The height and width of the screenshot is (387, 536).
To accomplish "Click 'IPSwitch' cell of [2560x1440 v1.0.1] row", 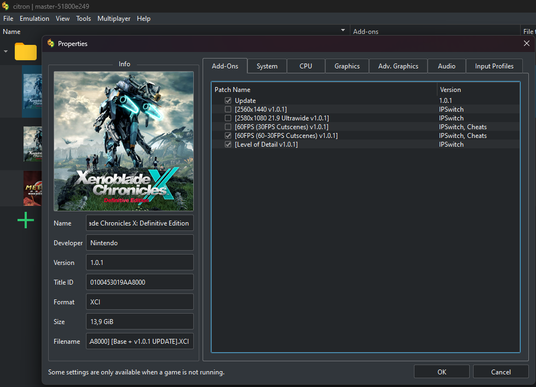I will (451, 109).
